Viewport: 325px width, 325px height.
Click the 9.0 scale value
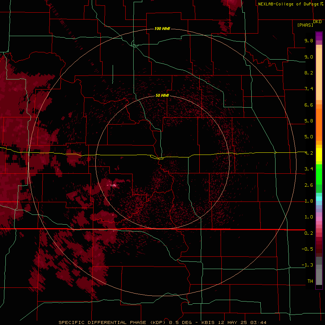click(x=309, y=57)
